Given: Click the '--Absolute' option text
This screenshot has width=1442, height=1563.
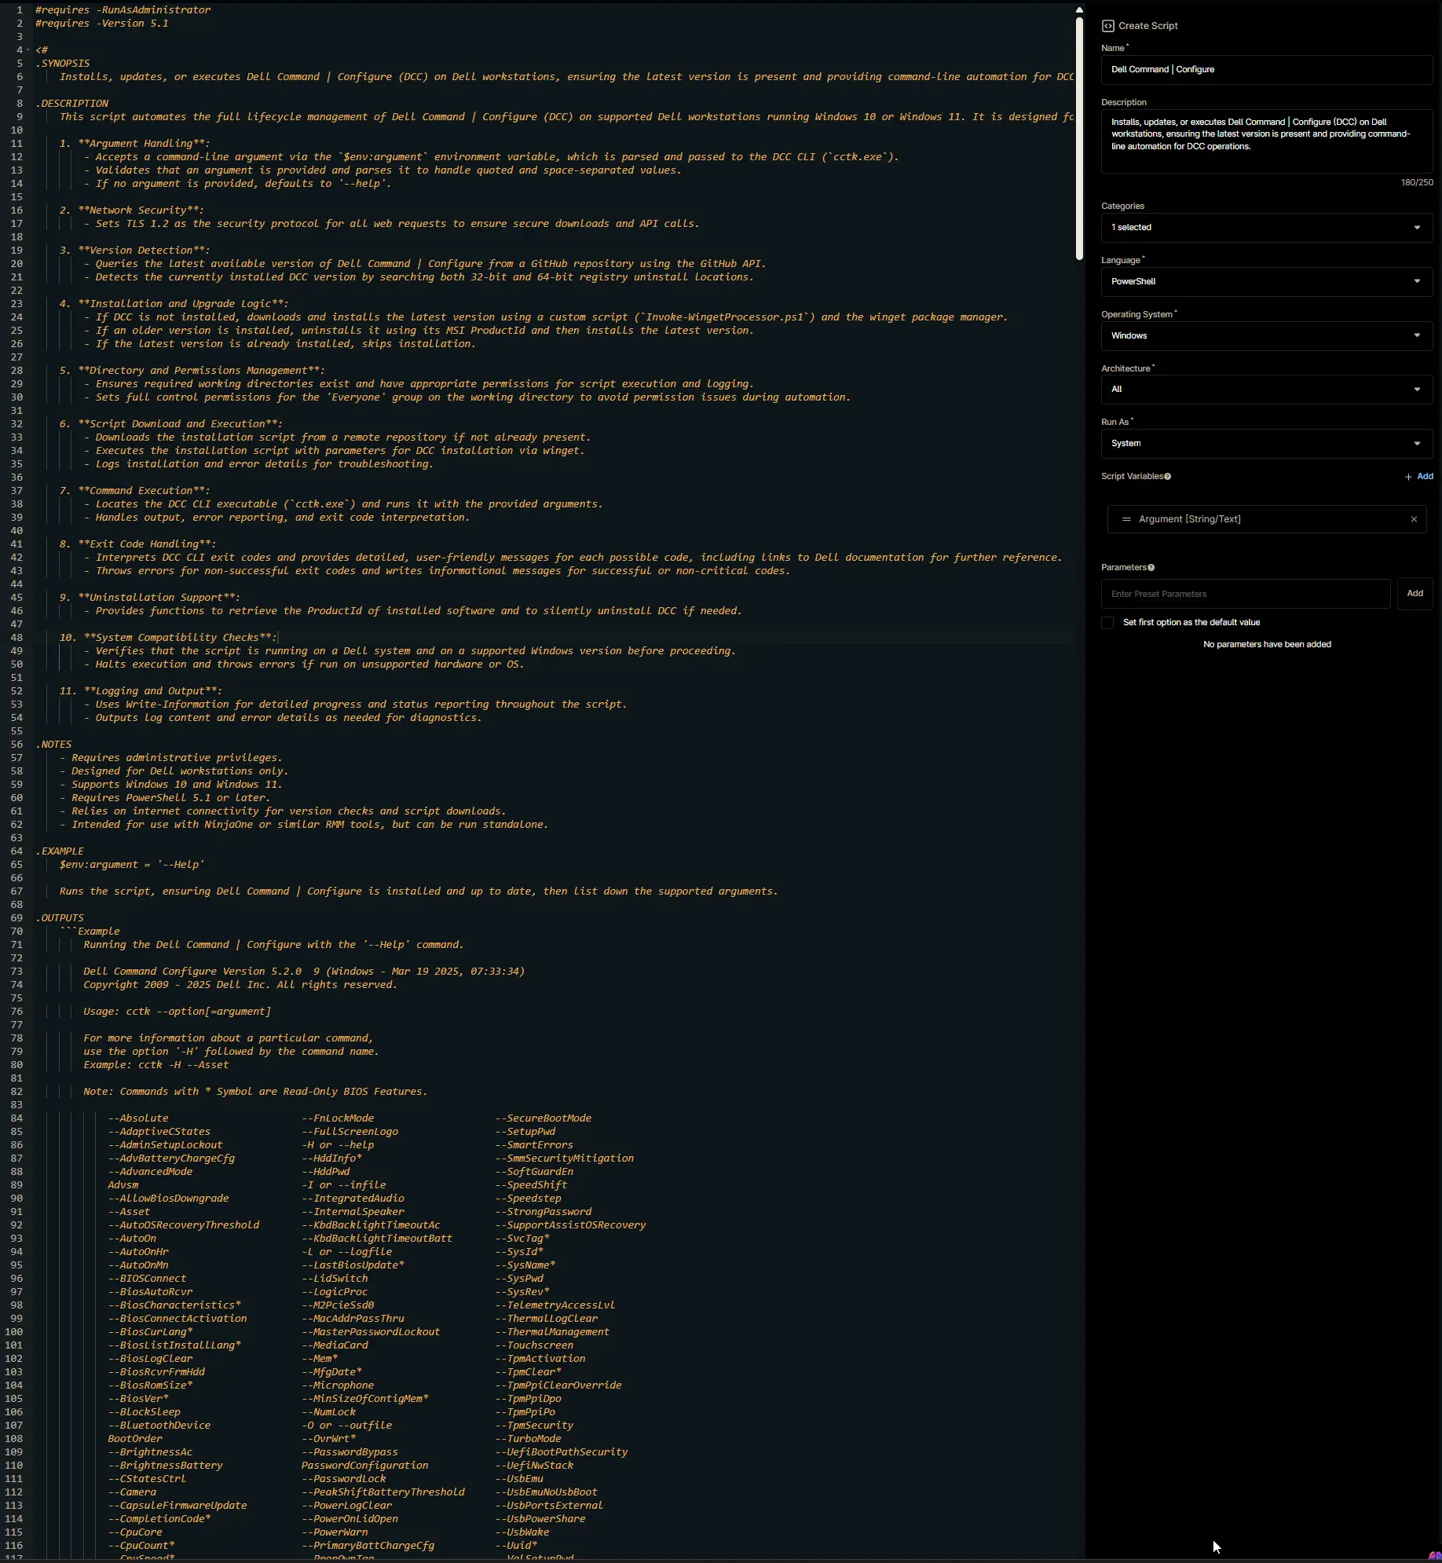Looking at the screenshot, I should (138, 1118).
